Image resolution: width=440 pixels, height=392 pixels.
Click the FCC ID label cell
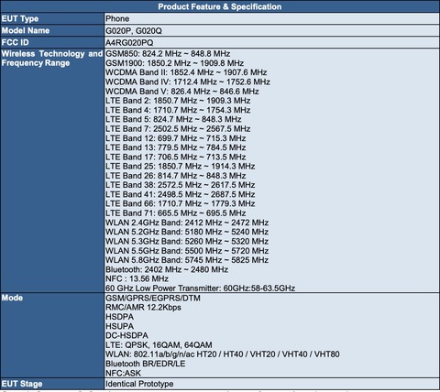coord(52,42)
